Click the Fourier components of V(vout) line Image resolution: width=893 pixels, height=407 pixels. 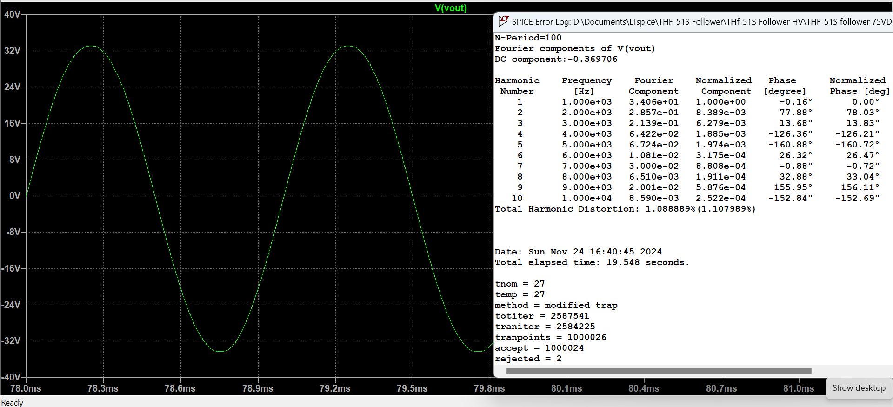[x=575, y=48]
